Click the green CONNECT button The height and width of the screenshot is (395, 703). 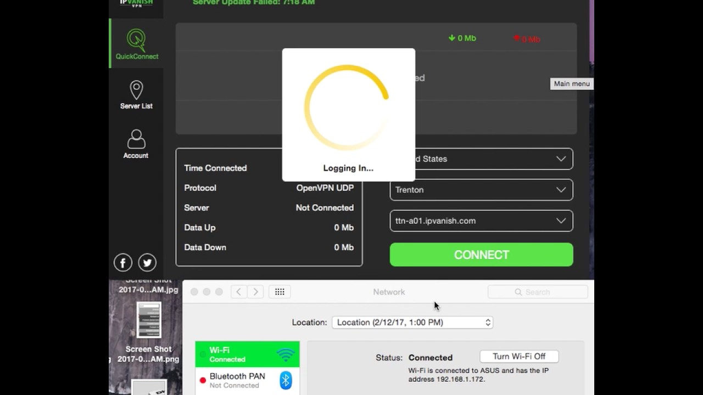(481, 255)
